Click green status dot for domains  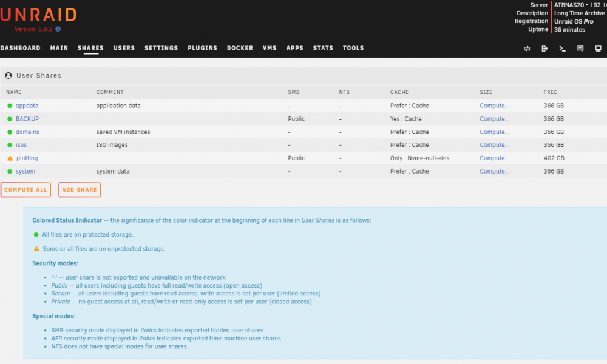click(x=10, y=132)
